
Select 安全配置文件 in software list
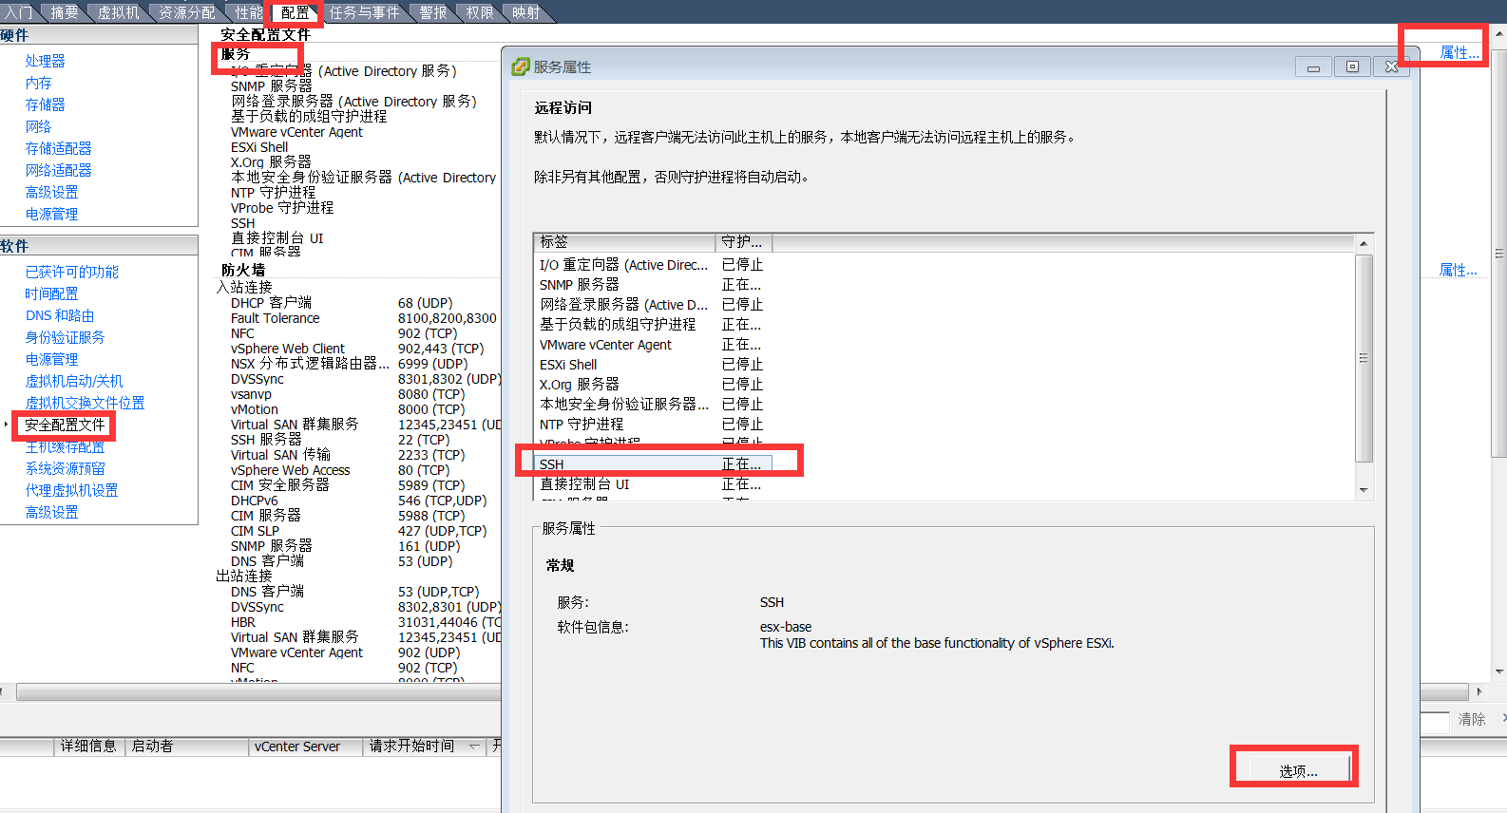[x=65, y=425]
